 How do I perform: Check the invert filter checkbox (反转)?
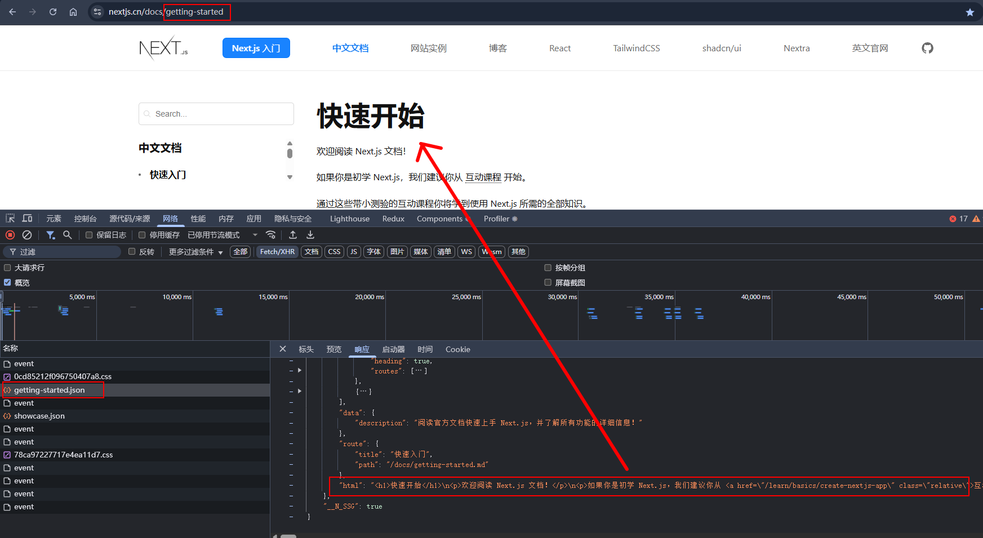(x=132, y=252)
